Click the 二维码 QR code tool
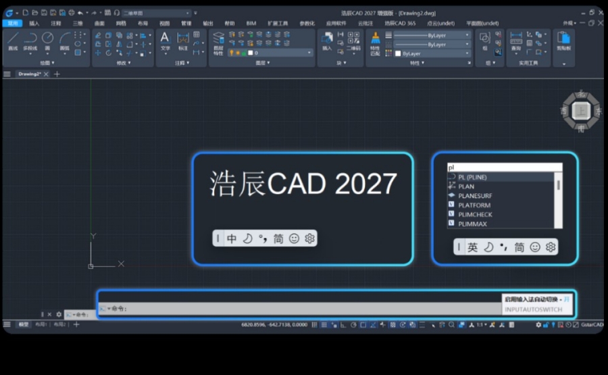Image resolution: width=608 pixels, height=375 pixels. coord(353,41)
